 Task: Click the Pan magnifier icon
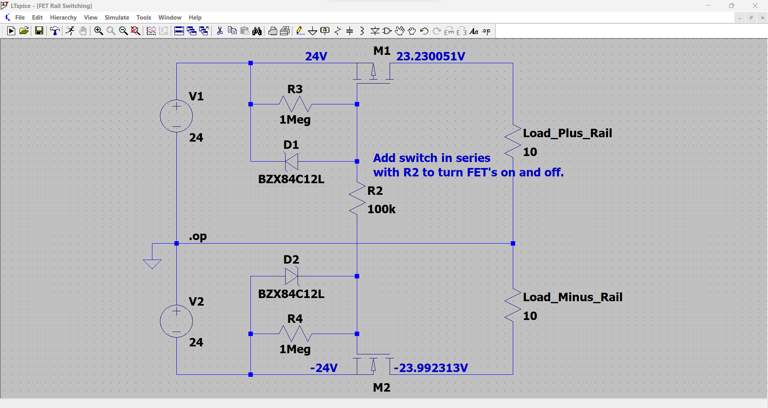[111, 31]
